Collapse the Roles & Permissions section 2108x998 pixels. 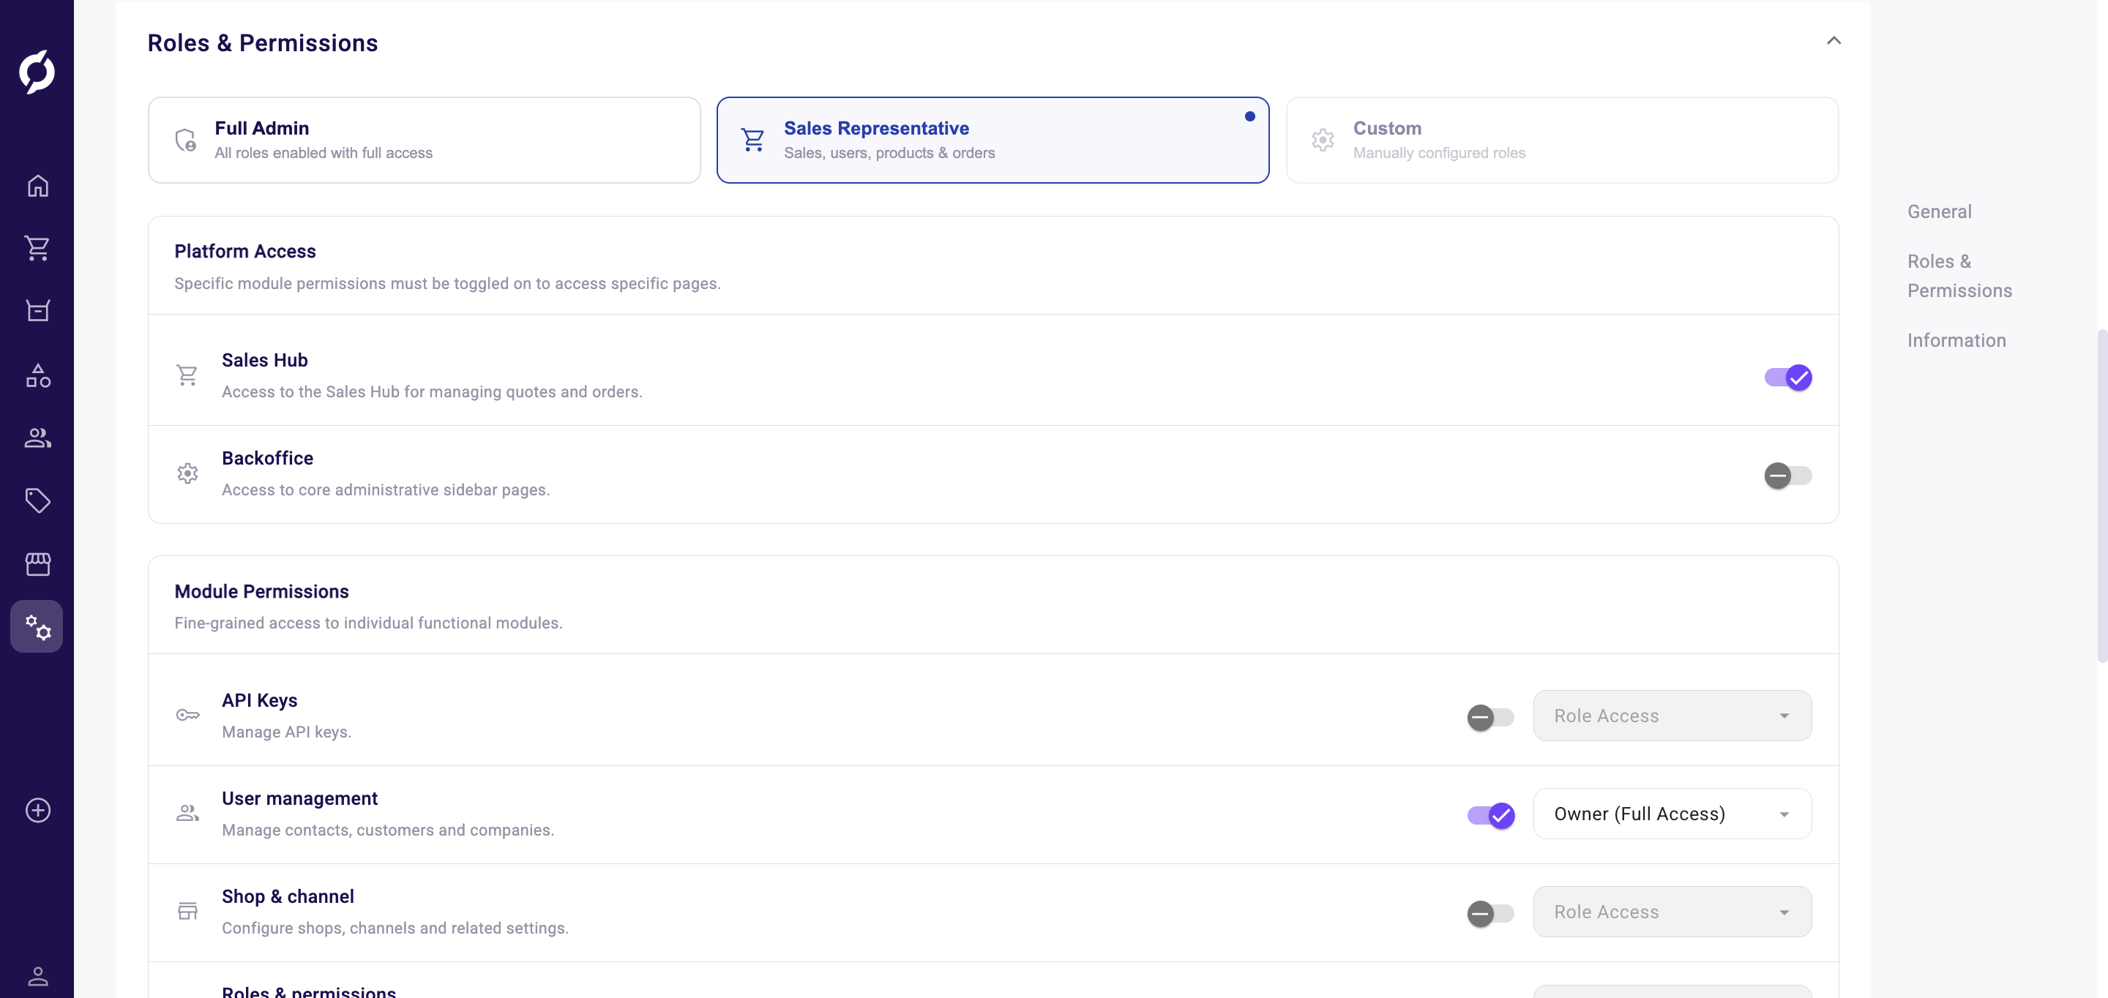[1833, 41]
